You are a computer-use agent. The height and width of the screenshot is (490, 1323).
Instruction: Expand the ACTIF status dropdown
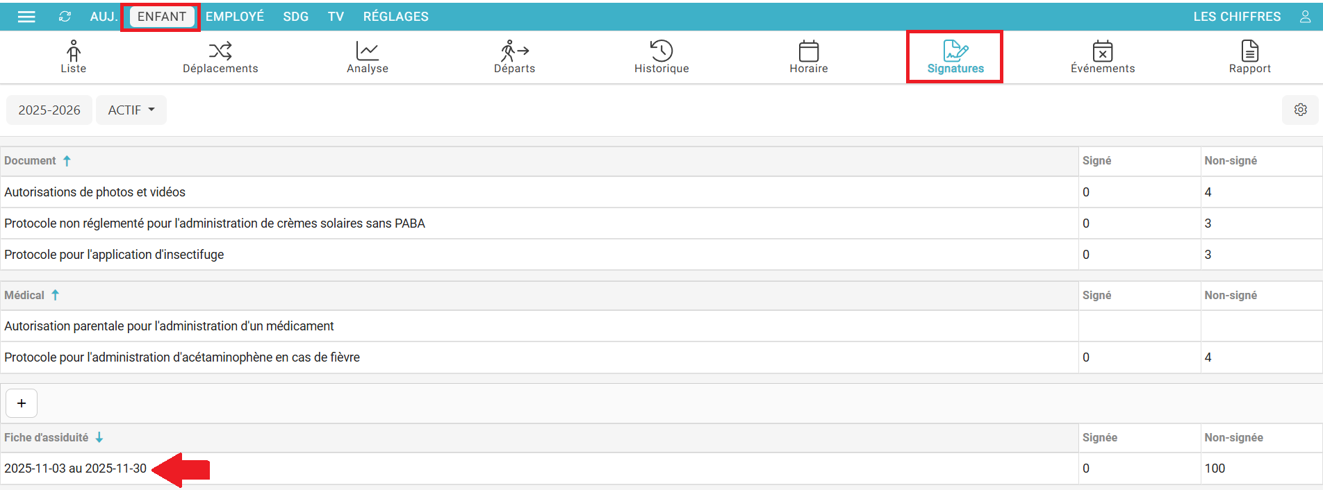point(131,110)
